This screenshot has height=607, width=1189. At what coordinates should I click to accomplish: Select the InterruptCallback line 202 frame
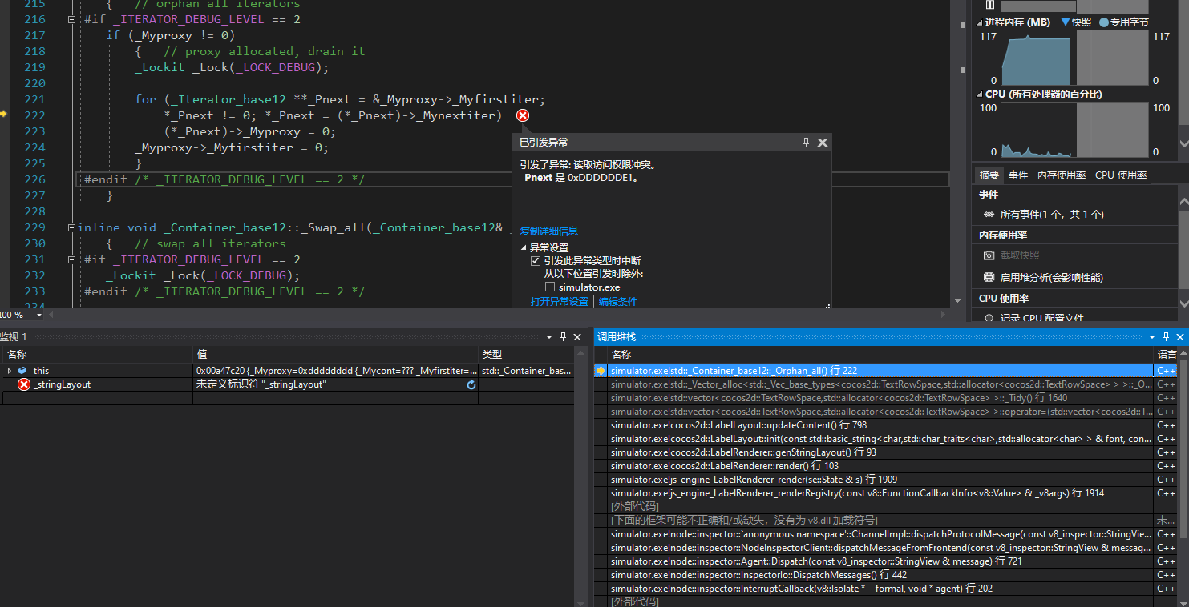click(880, 589)
